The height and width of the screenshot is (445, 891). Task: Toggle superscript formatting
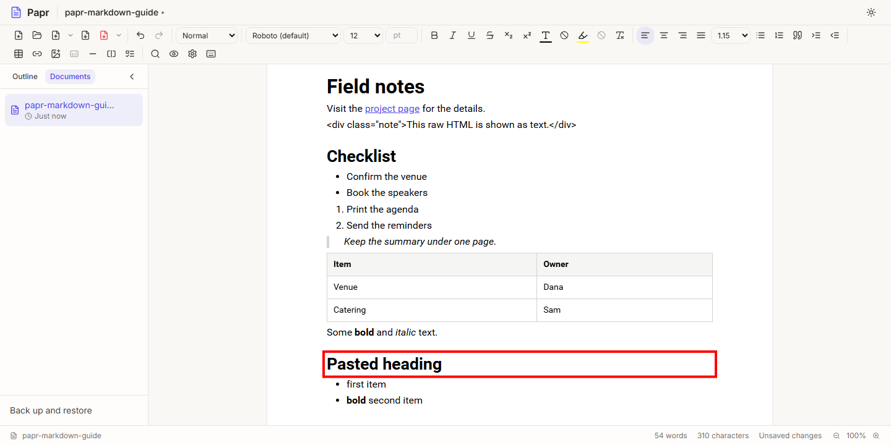[x=527, y=35]
